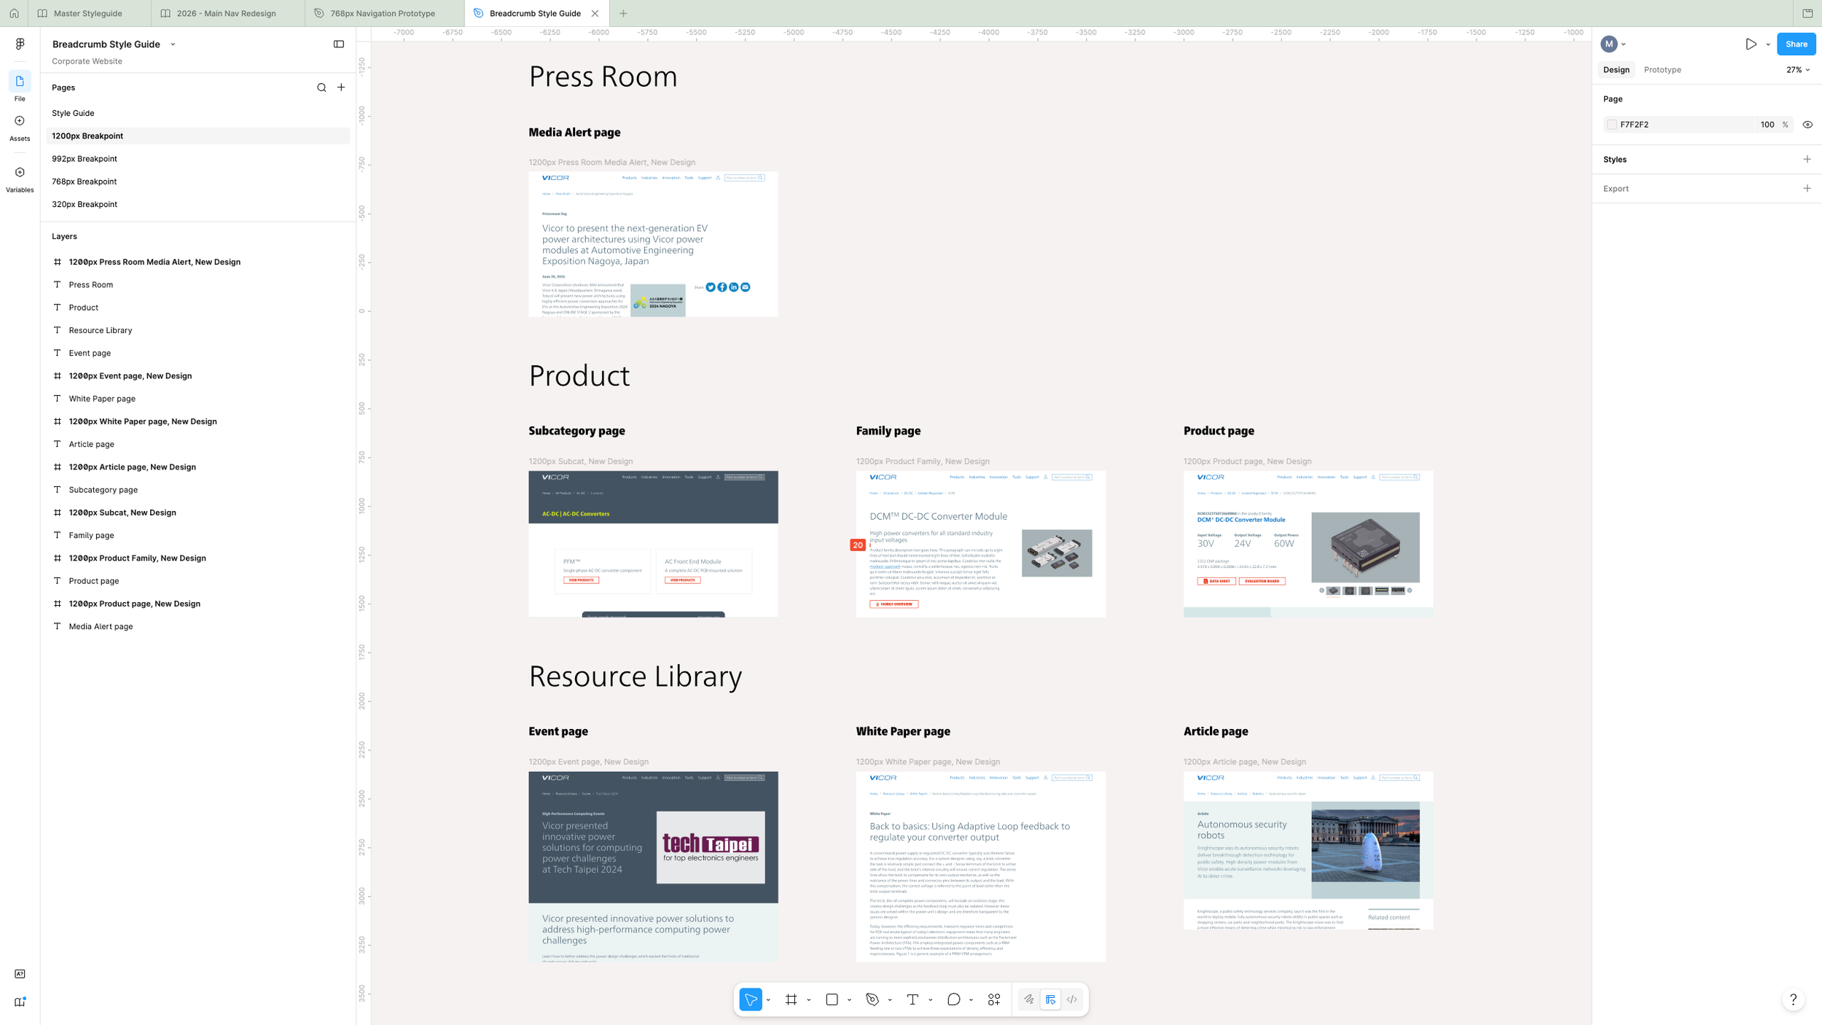Select the Autonomous security robots article frame
This screenshot has height=1025, width=1822.
(1307, 850)
